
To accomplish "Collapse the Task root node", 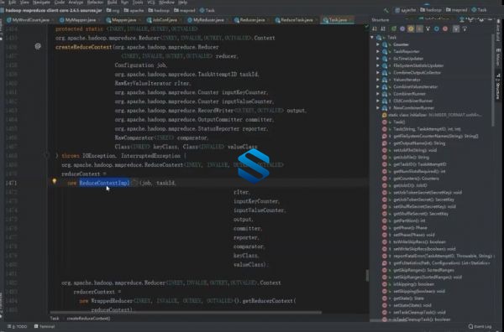I will [x=372, y=38].
